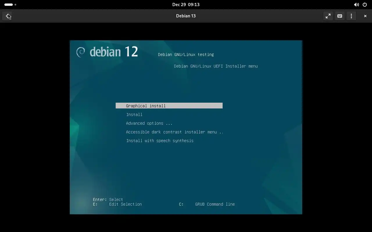This screenshot has height=232, width=372.
Task: Click the Enter: Select hint
Action: (x=108, y=200)
